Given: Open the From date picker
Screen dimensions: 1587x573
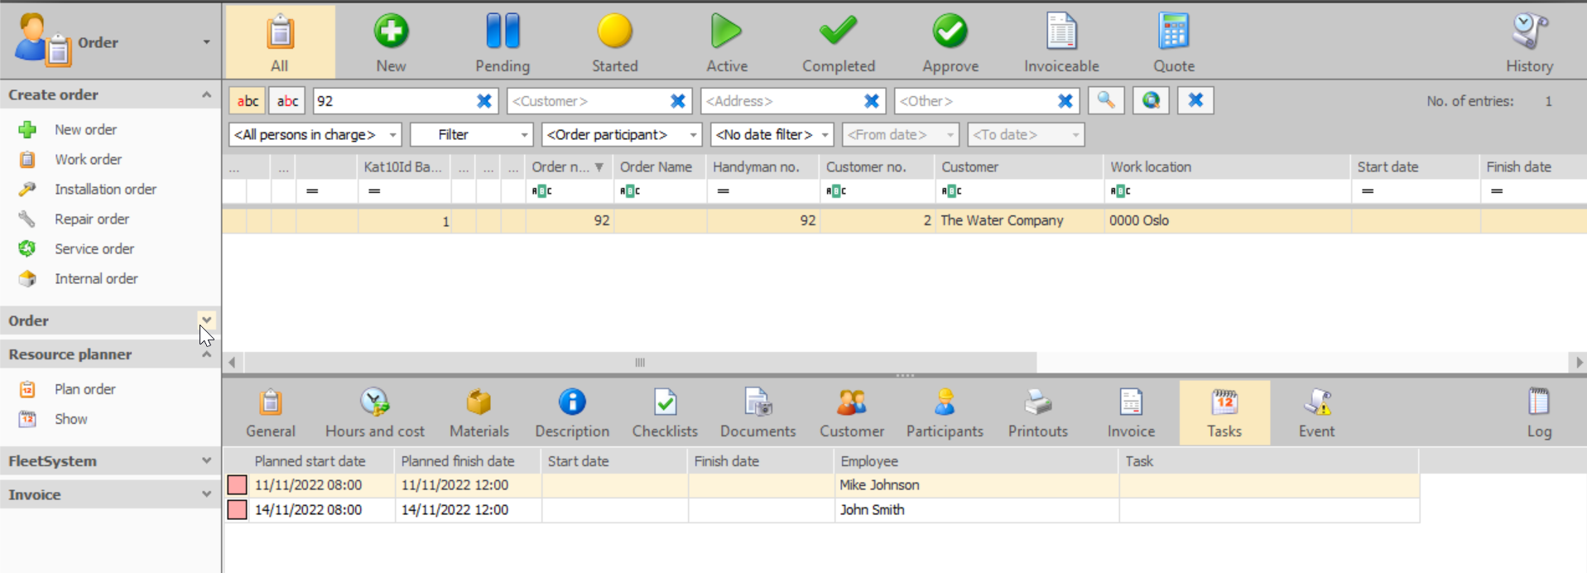Looking at the screenshot, I should 901,134.
